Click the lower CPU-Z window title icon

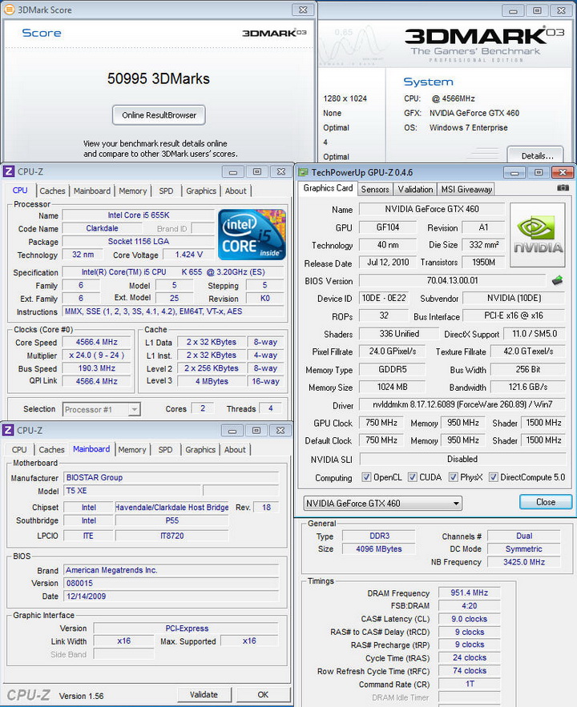click(x=9, y=431)
